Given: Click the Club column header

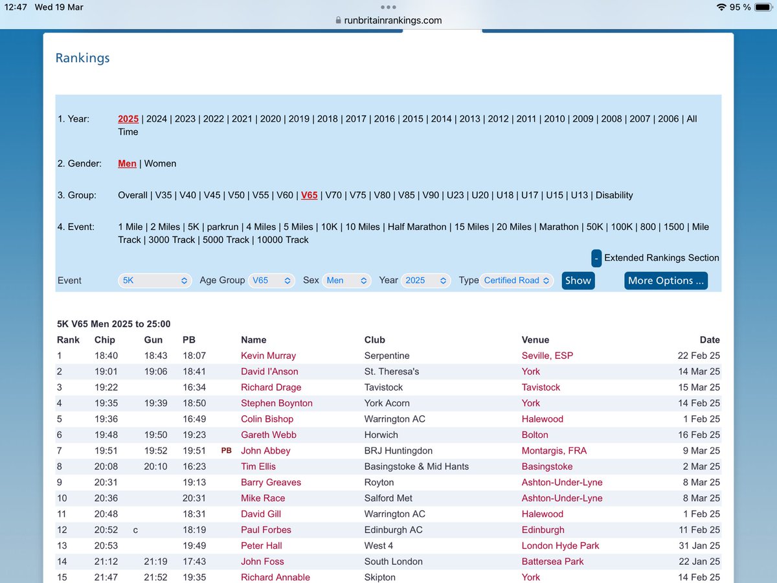Looking at the screenshot, I should [x=375, y=339].
